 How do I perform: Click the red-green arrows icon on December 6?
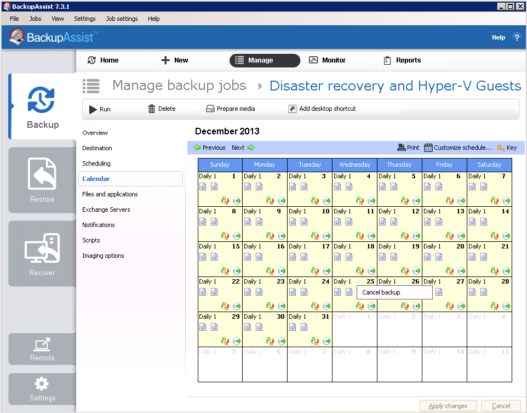click(450, 201)
